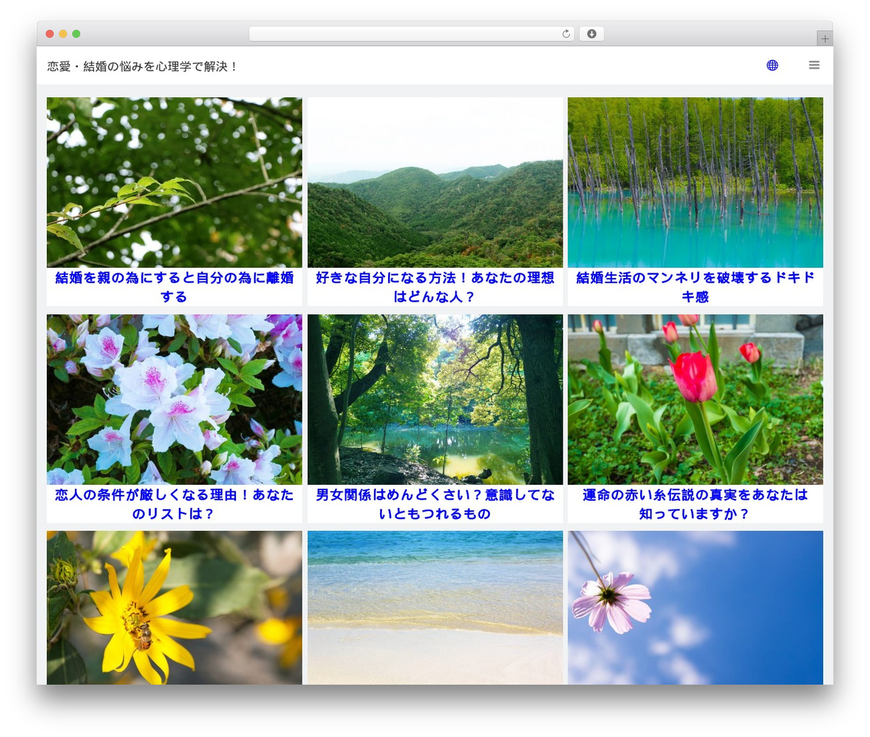Open article 運命の赤い糸伝説の真実
The width and height of the screenshot is (870, 737).
[695, 504]
